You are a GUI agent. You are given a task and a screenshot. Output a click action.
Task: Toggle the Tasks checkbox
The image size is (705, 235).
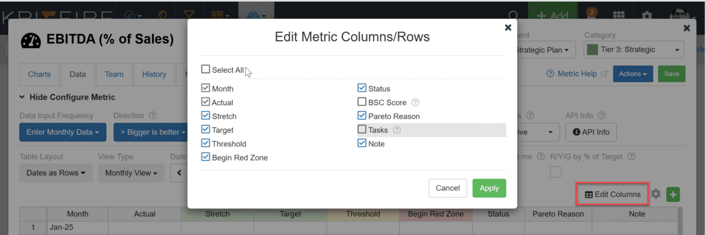(362, 129)
